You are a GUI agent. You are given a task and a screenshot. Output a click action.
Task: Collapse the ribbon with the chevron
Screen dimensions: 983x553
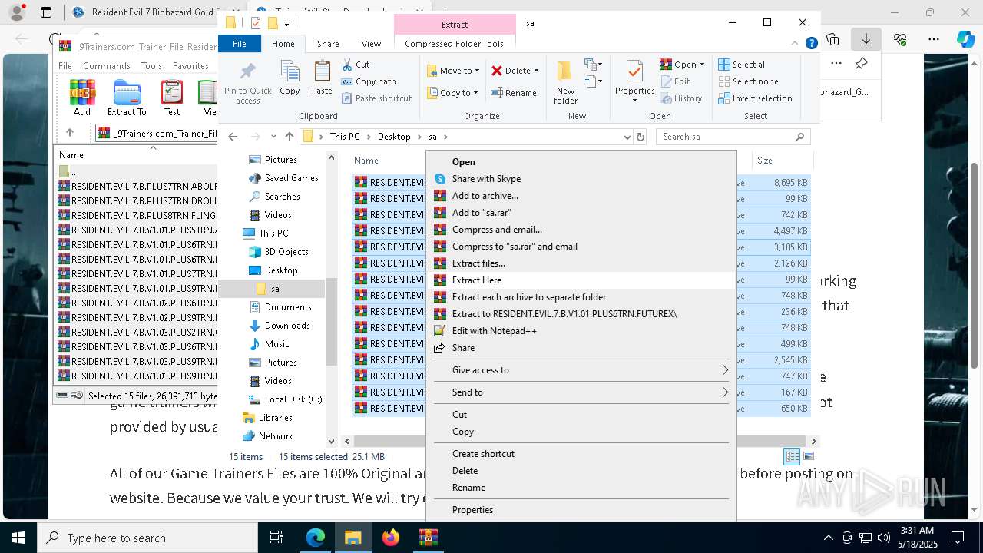(x=796, y=44)
